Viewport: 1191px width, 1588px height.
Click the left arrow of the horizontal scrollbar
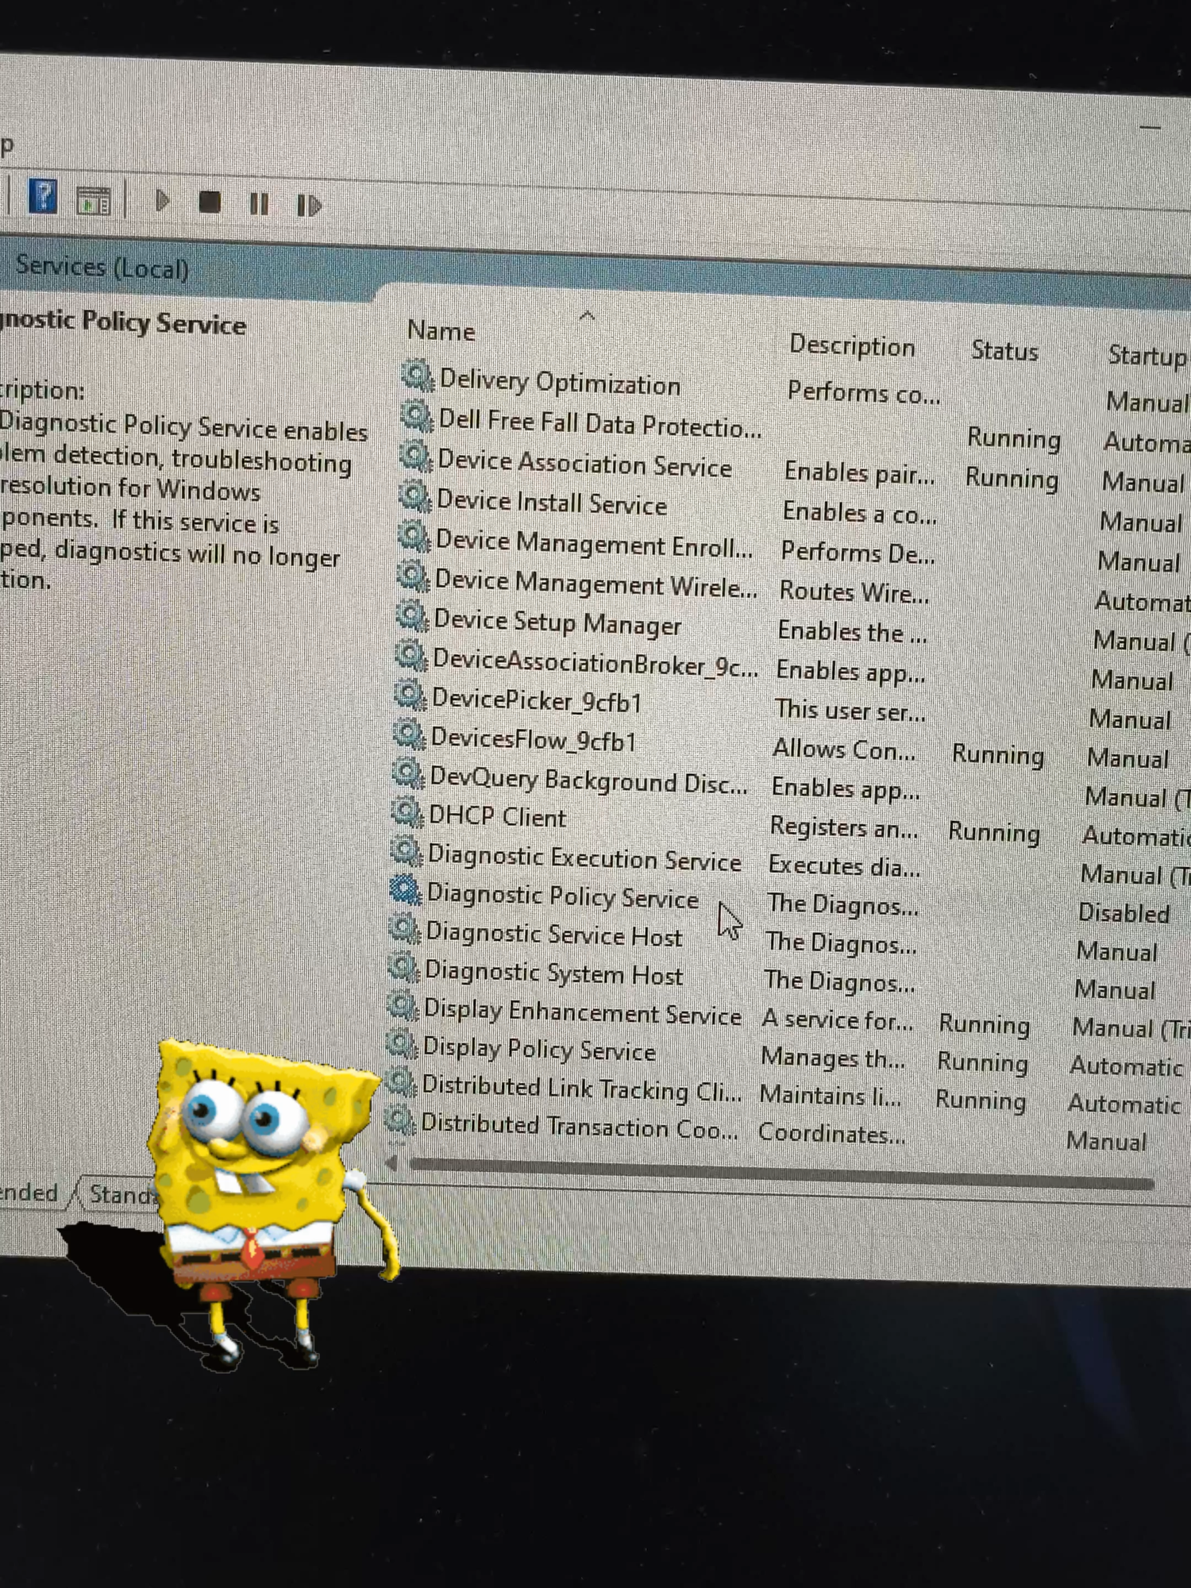391,1163
